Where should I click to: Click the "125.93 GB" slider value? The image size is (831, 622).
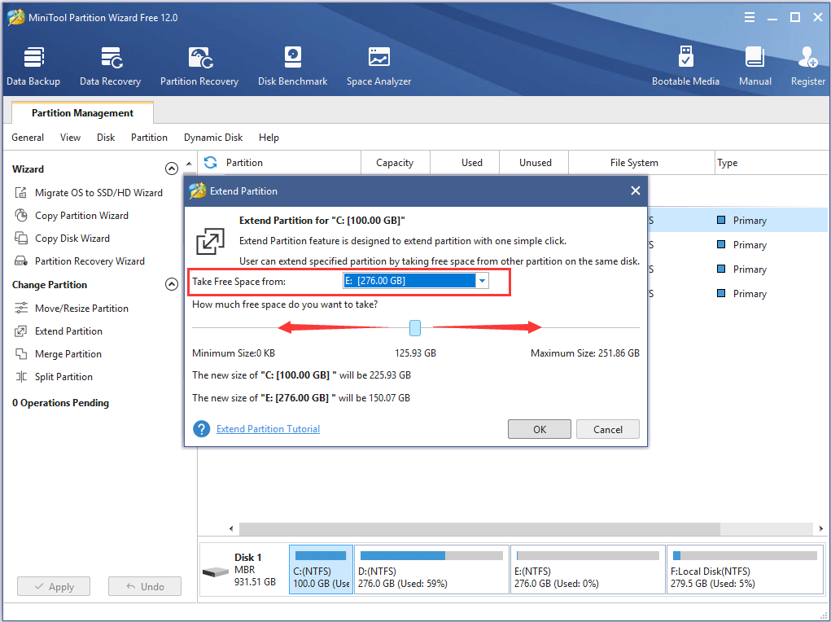(415, 353)
